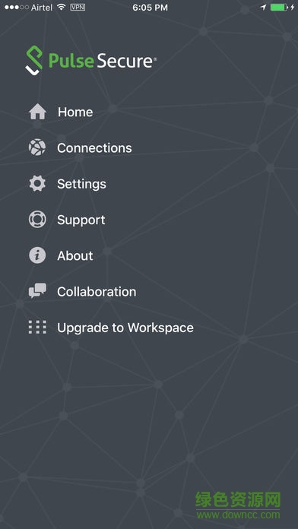The height and width of the screenshot is (529, 298).
Task: Tap the Upgrade to Workspace grid icon
Action: pyautogui.click(x=37, y=328)
